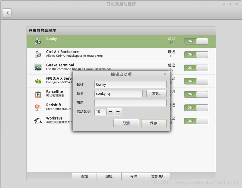Click the 浏览... browse button

[156, 94]
